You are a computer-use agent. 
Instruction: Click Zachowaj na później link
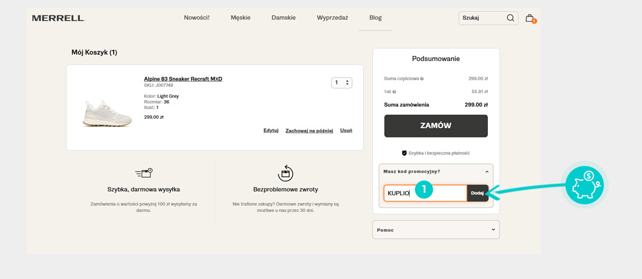point(309,130)
